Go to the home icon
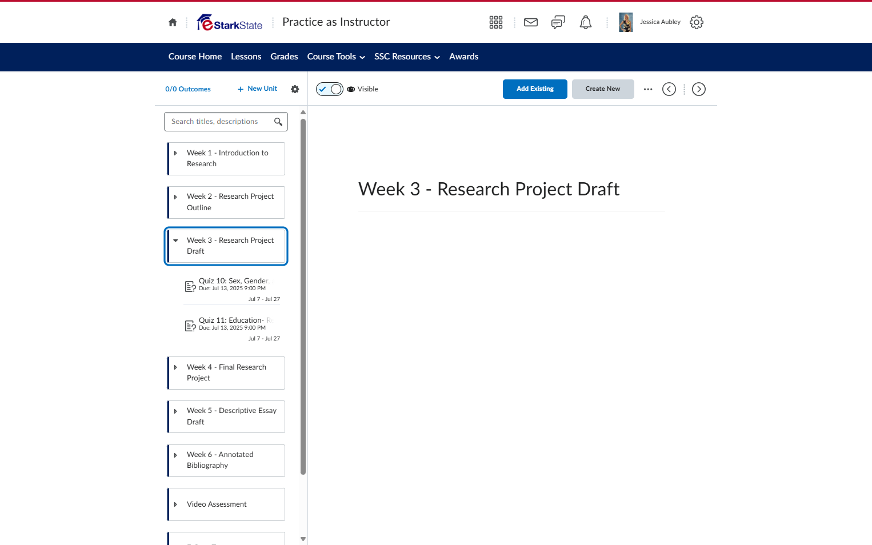 173,22
